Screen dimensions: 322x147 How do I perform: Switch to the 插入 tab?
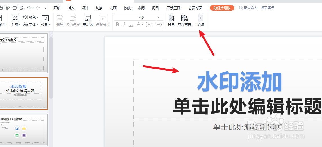click(x=71, y=8)
